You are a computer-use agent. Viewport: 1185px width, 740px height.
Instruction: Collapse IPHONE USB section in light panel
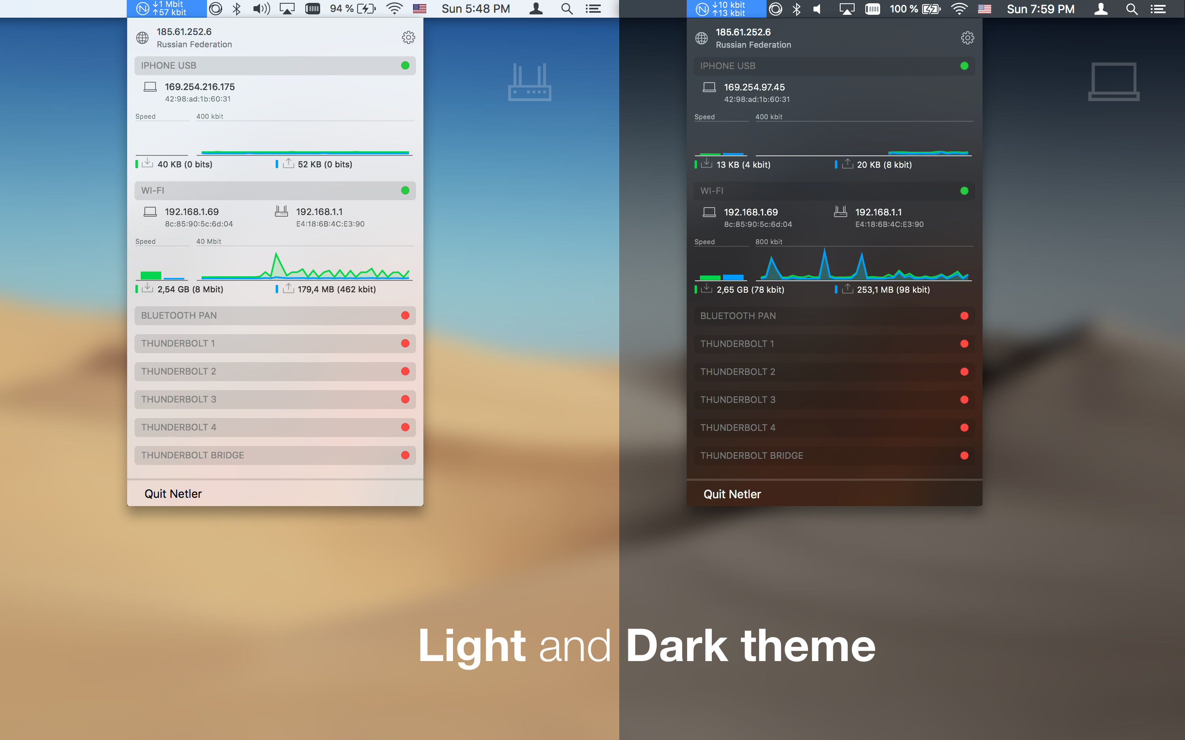point(275,66)
